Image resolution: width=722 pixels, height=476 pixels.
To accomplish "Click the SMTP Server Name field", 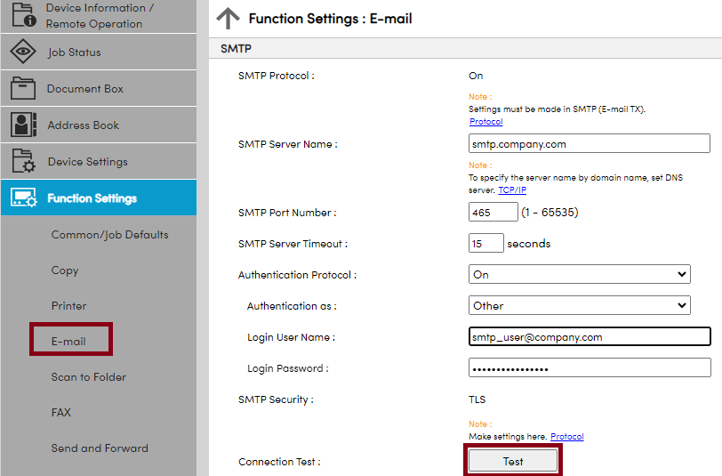I will click(x=589, y=144).
